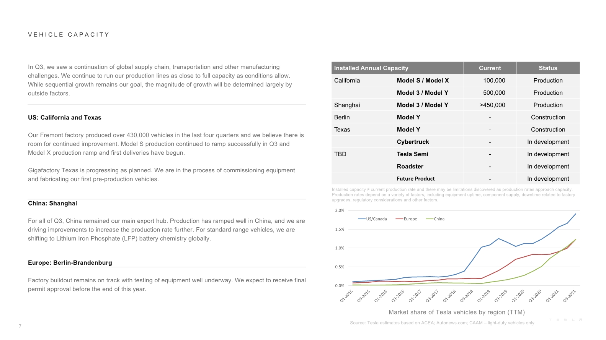Click the Cybertruck table row label
This screenshot has height=340, width=606.
click(413, 142)
